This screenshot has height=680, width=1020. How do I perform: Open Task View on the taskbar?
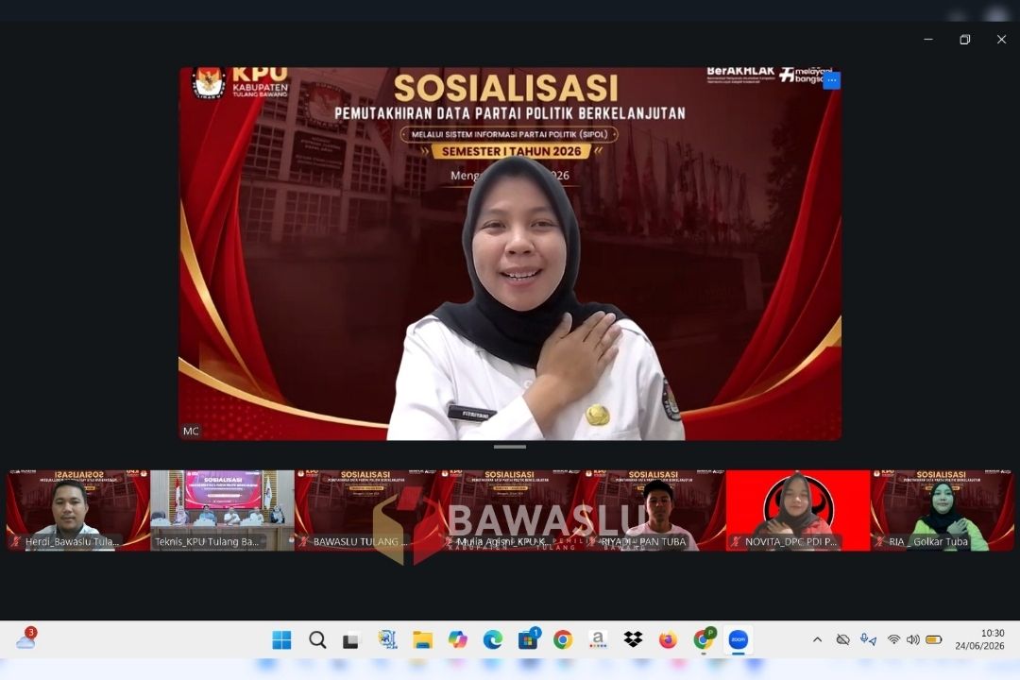point(351,641)
